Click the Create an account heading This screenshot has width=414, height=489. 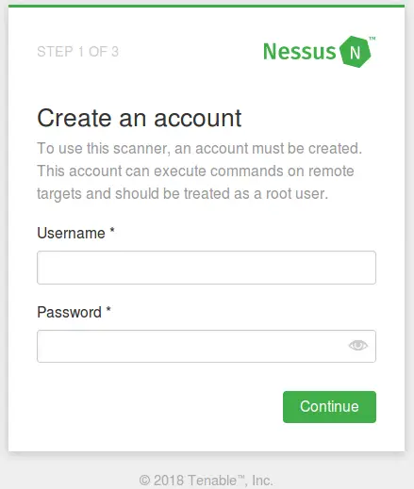[x=140, y=118]
